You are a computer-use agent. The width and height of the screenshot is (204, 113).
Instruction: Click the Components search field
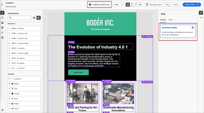pyautogui.click(x=19, y=18)
